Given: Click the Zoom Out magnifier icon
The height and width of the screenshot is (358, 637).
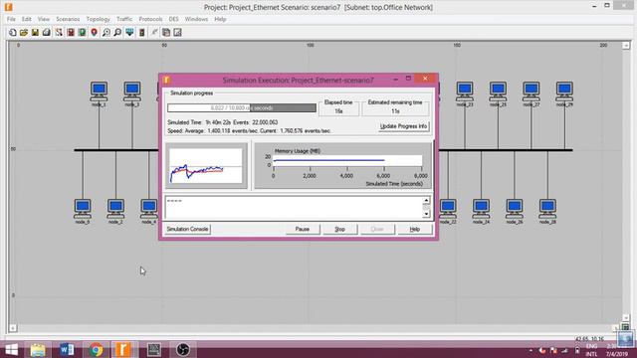Looking at the screenshot, I should tap(117, 33).
